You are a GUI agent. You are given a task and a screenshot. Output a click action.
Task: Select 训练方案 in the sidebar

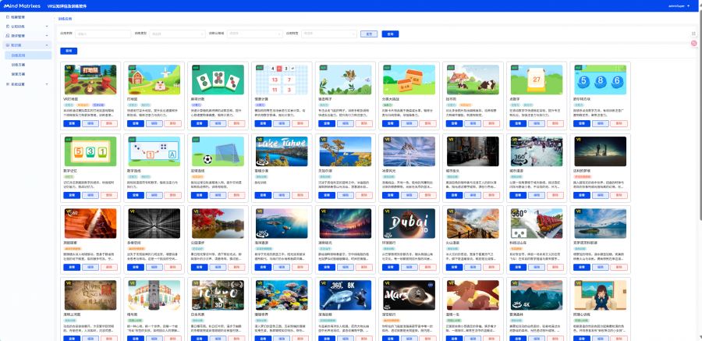[x=19, y=65]
